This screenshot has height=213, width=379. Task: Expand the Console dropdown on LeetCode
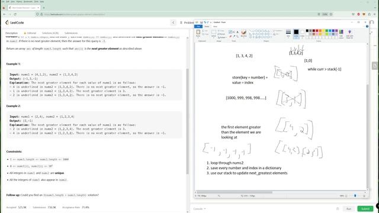click(200, 209)
